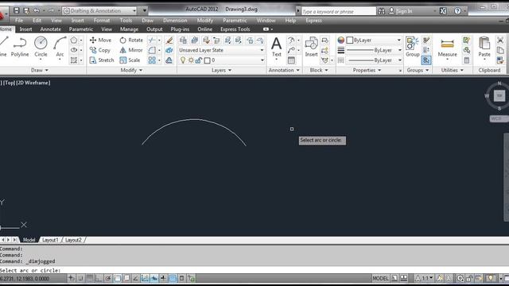Switch to Layout2 tab
This screenshot has height=286, width=509.
coord(73,240)
